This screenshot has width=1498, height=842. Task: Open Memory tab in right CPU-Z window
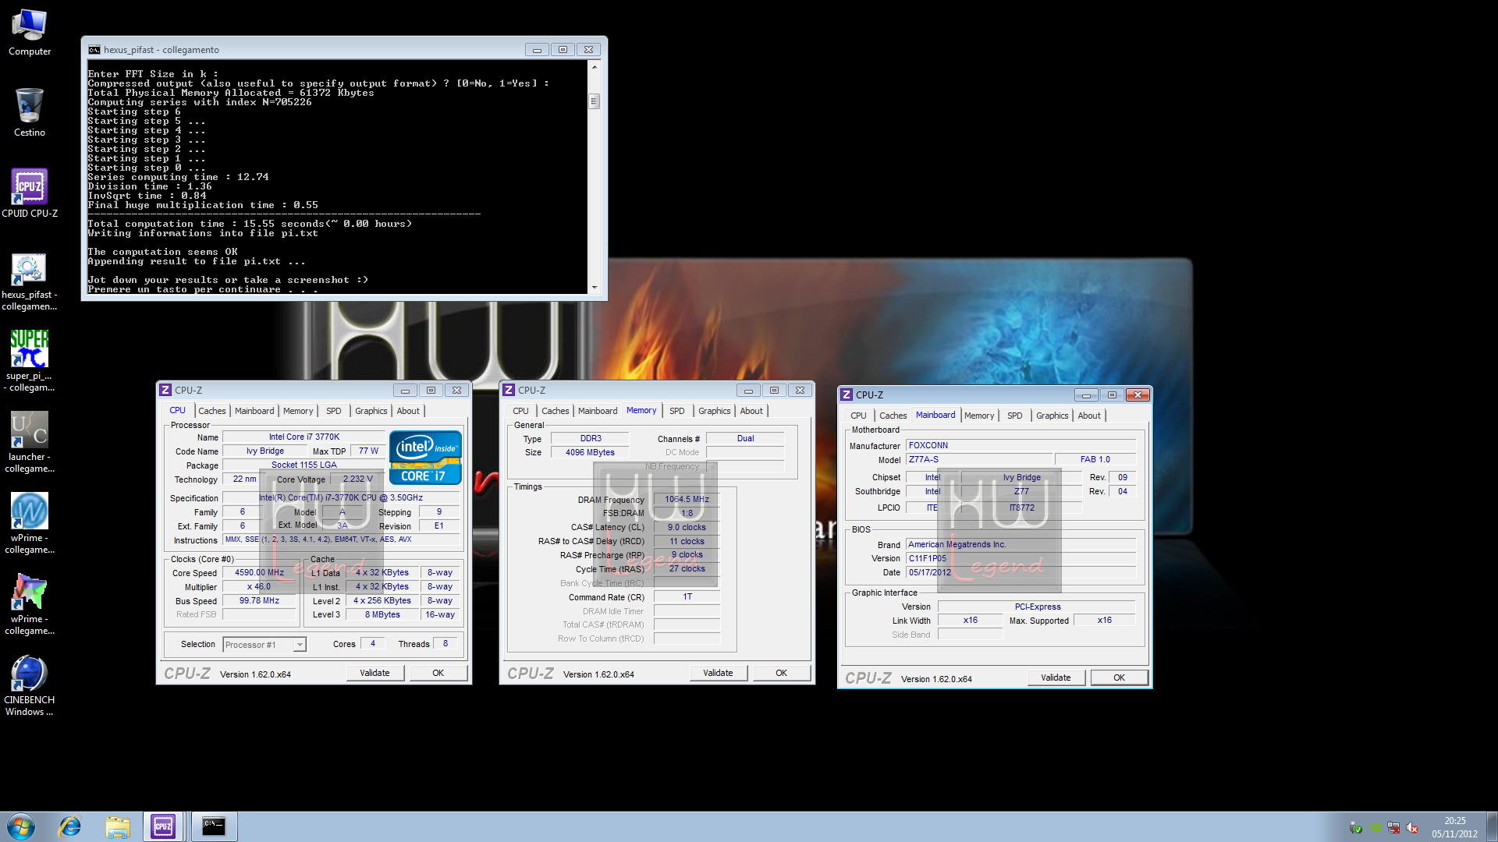click(x=979, y=416)
